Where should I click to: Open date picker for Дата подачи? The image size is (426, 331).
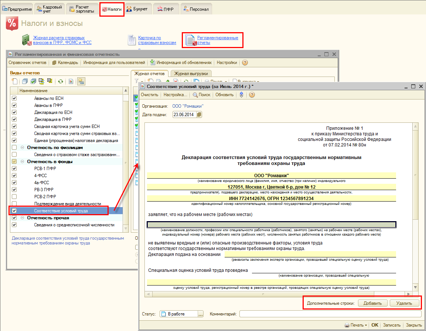200,115
